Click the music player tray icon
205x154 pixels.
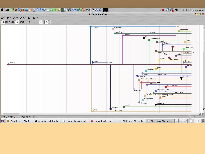point(167,10)
